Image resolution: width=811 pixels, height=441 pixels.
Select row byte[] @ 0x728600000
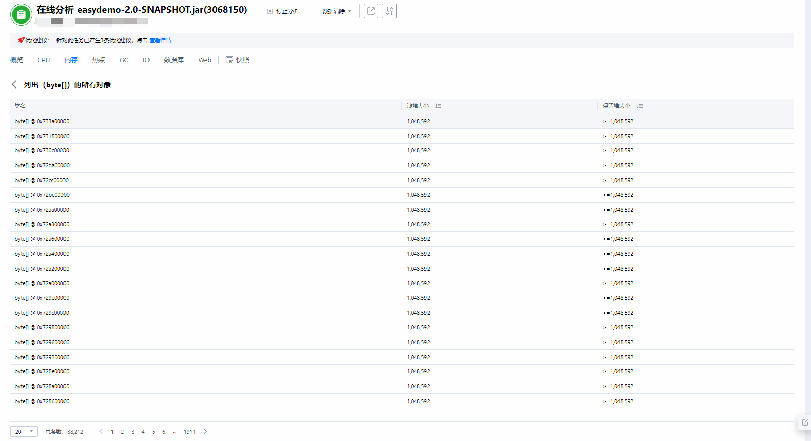click(x=402, y=401)
